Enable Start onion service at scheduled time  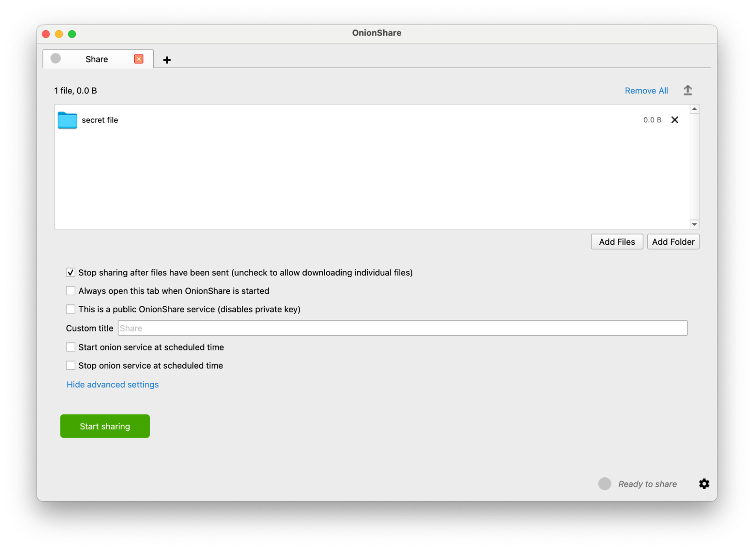[71, 347]
